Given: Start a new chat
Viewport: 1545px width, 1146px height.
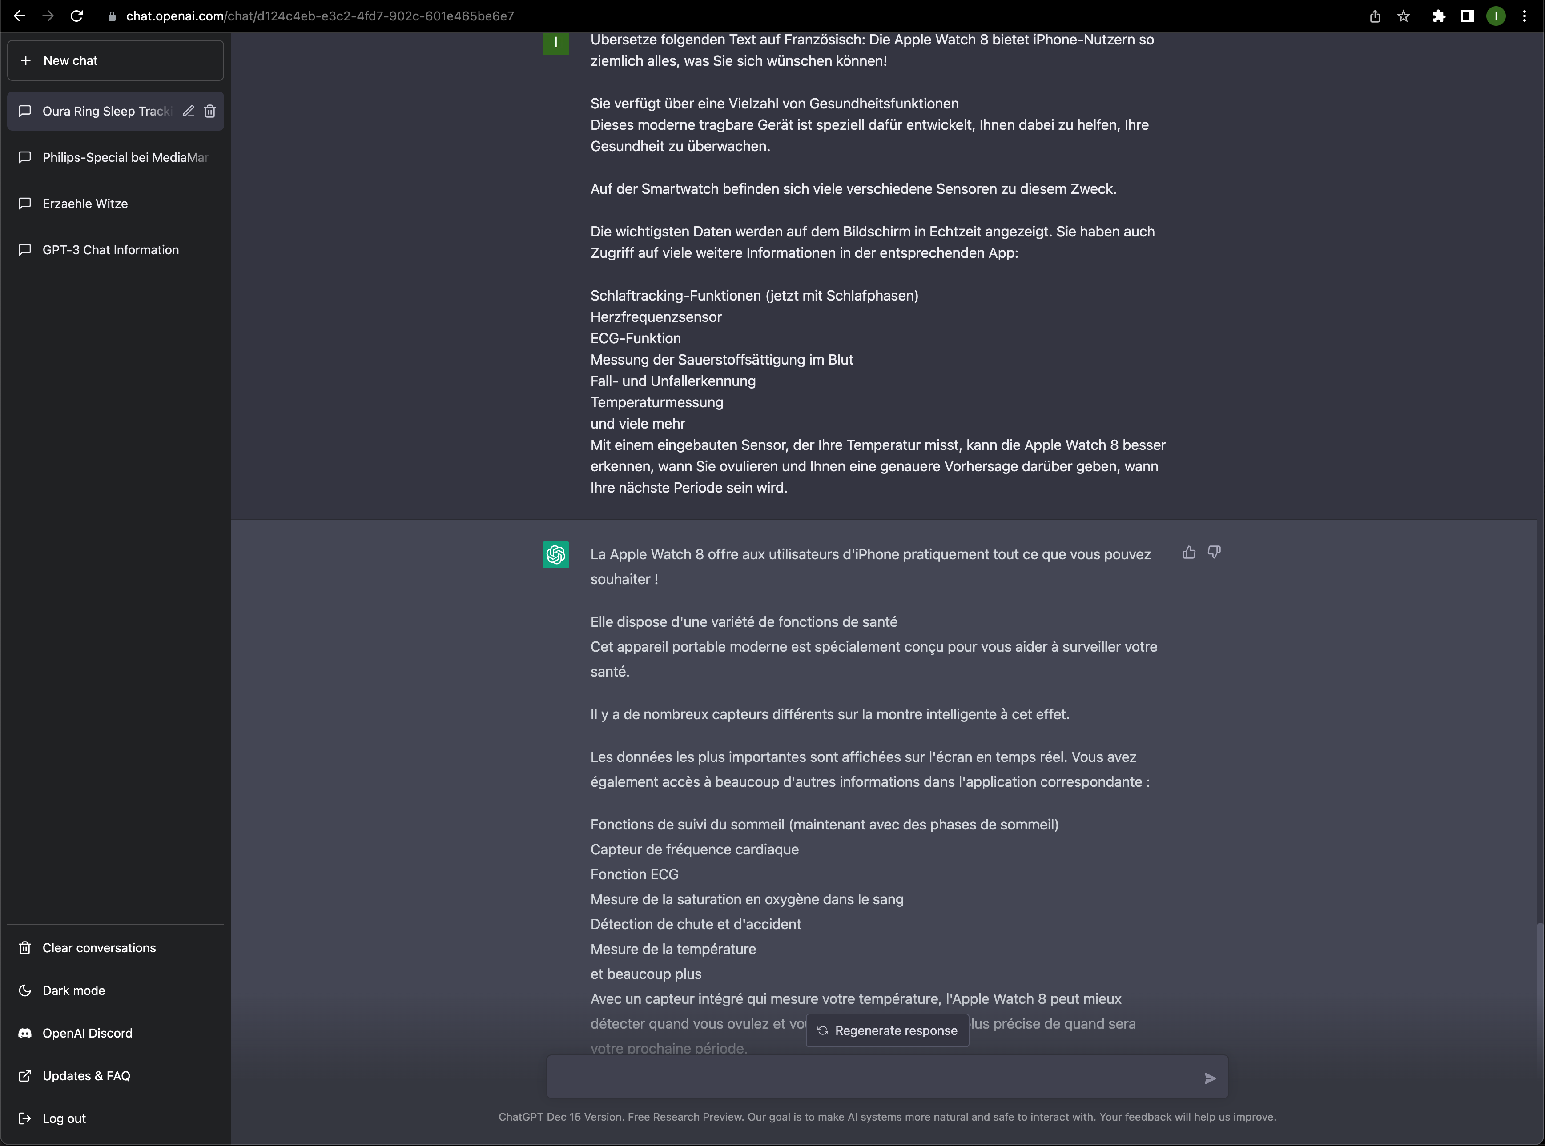Looking at the screenshot, I should coord(115,60).
